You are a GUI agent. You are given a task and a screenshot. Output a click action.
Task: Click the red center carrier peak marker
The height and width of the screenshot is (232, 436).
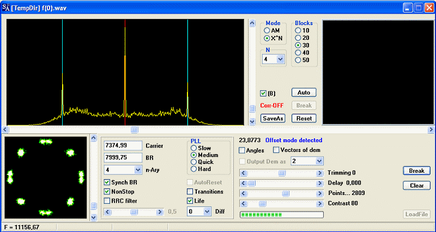point(125,72)
